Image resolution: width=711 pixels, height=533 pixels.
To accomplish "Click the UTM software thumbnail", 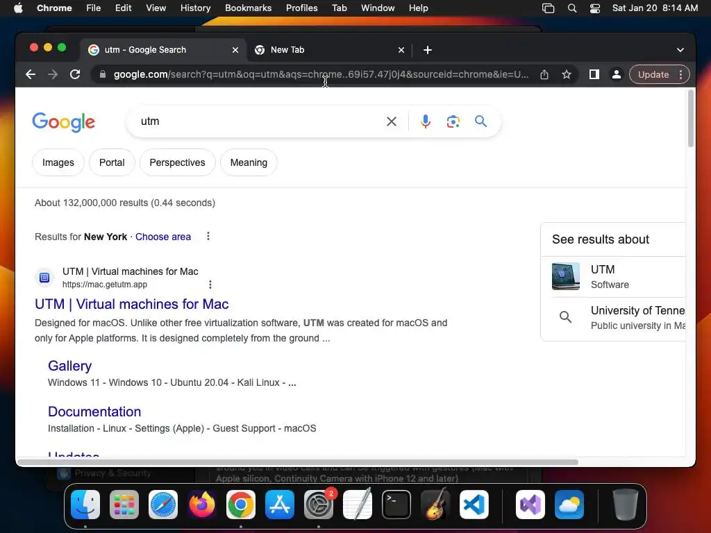I will click(565, 276).
